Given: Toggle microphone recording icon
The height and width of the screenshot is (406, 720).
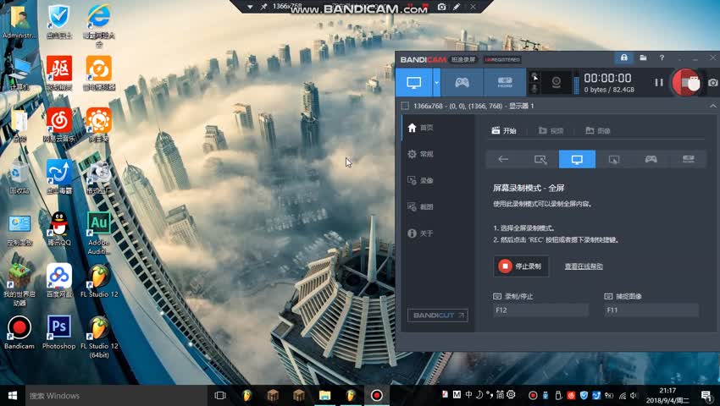Looking at the screenshot, I should (x=534, y=89).
